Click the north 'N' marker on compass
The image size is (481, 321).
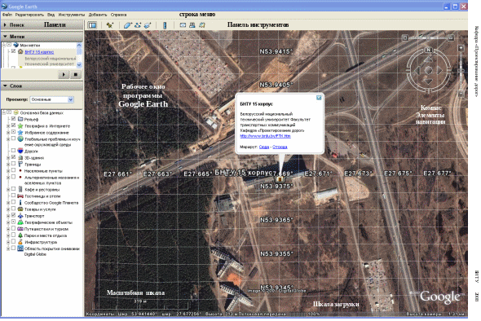[428, 50]
